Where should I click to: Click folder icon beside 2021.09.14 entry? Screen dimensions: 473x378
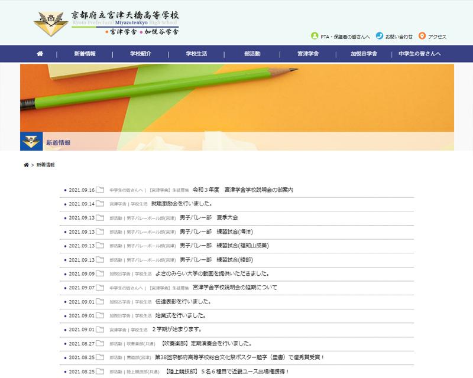[100, 204]
